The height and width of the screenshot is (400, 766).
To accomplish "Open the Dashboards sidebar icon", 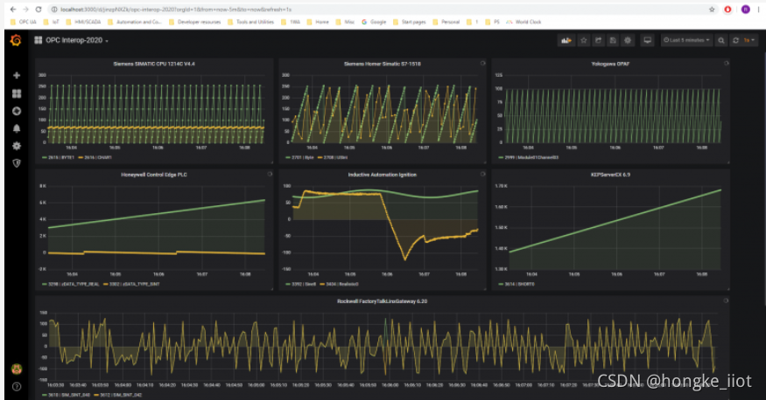I will (x=17, y=93).
